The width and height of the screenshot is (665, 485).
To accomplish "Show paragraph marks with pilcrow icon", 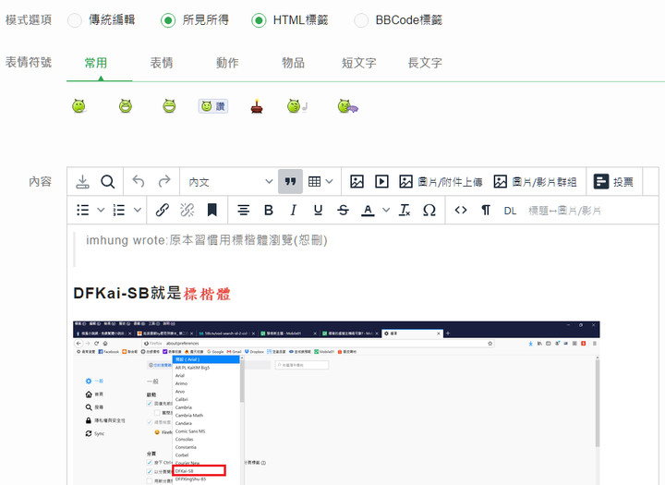I will [486, 210].
